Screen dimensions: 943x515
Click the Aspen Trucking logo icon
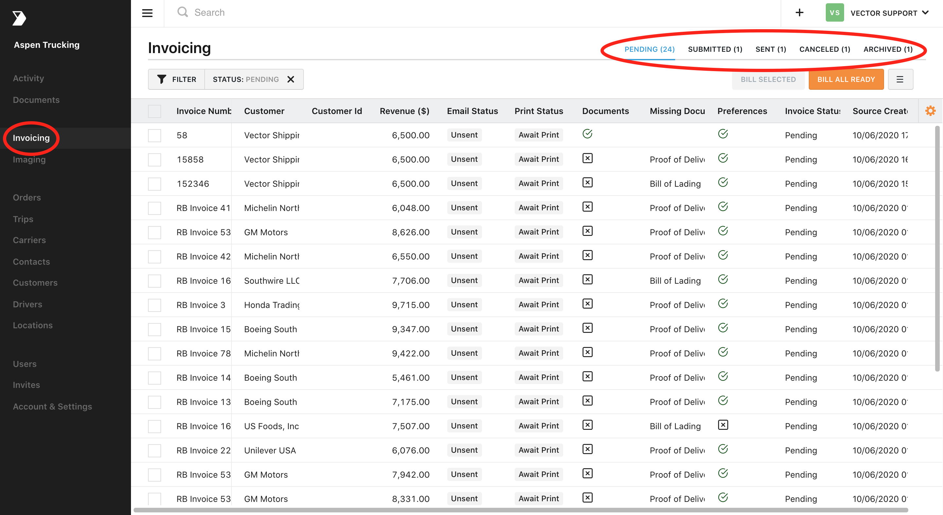(x=19, y=18)
